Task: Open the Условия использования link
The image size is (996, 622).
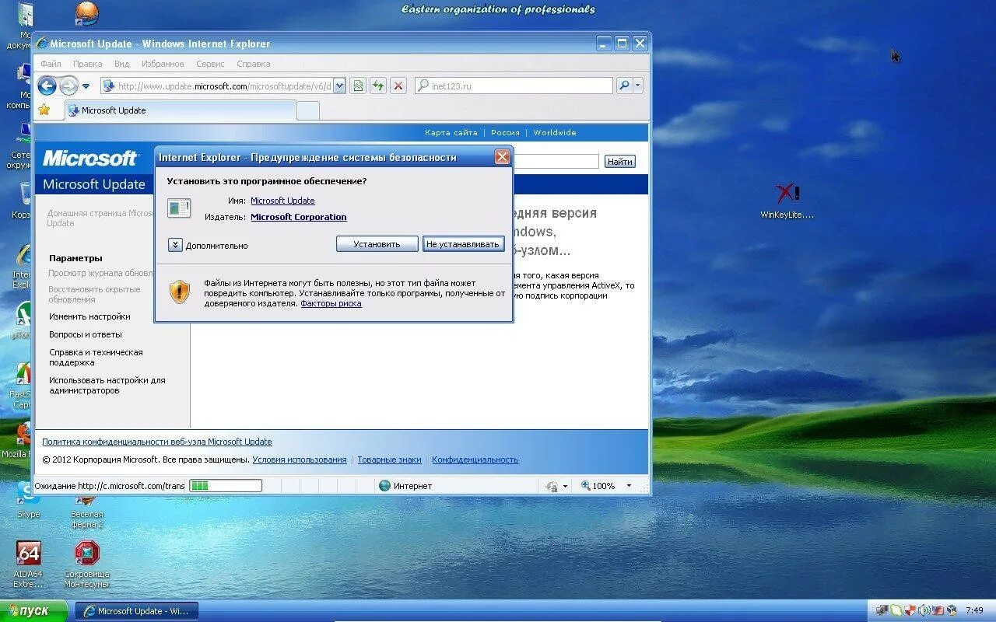Action: (300, 460)
